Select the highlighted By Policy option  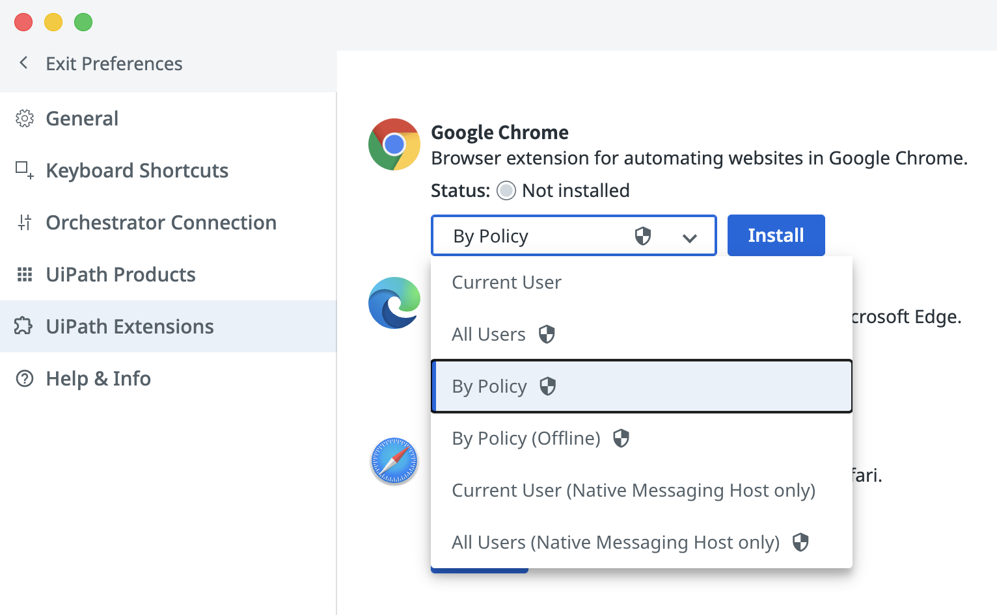click(x=642, y=386)
